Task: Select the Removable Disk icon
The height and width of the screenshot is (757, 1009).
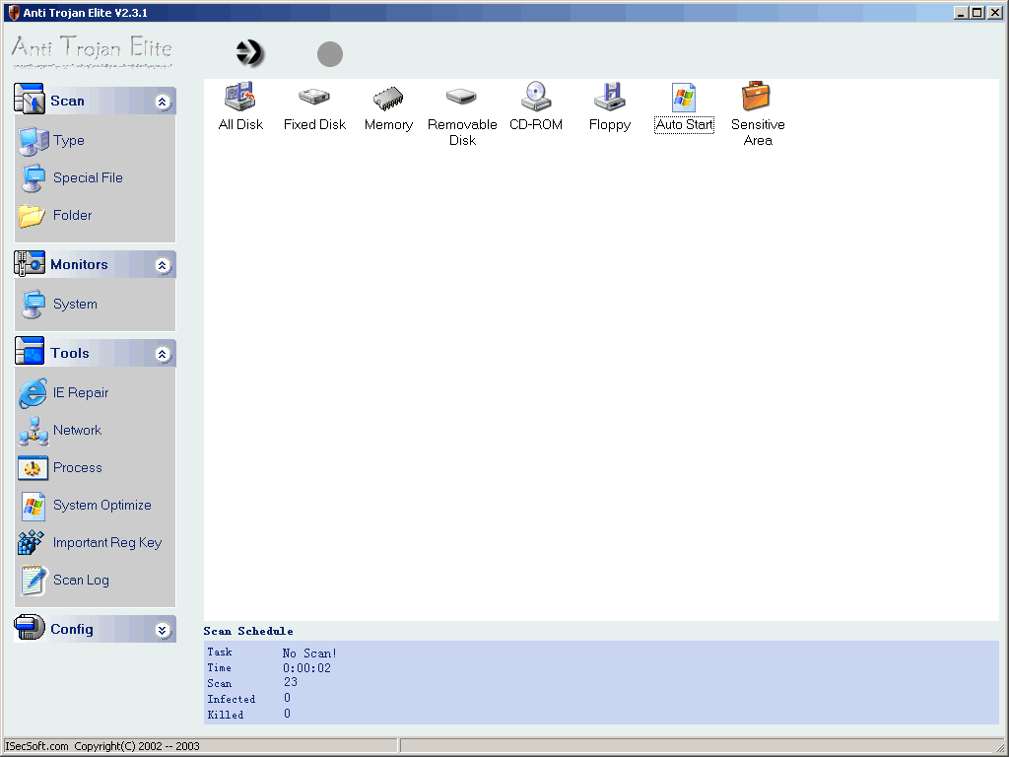Action: 461,98
